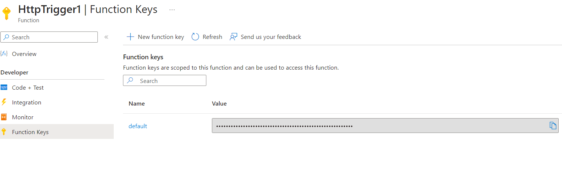The height and width of the screenshot is (180, 562).
Task: Click the function keys Search filter box
Action: pos(164,80)
